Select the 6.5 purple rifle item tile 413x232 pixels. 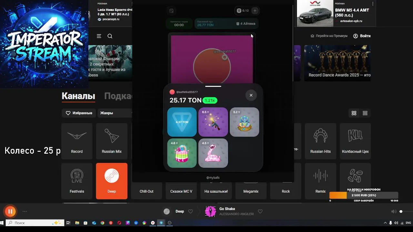pyautogui.click(x=213, y=122)
